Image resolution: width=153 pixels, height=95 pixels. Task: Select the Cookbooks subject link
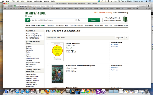29,50
